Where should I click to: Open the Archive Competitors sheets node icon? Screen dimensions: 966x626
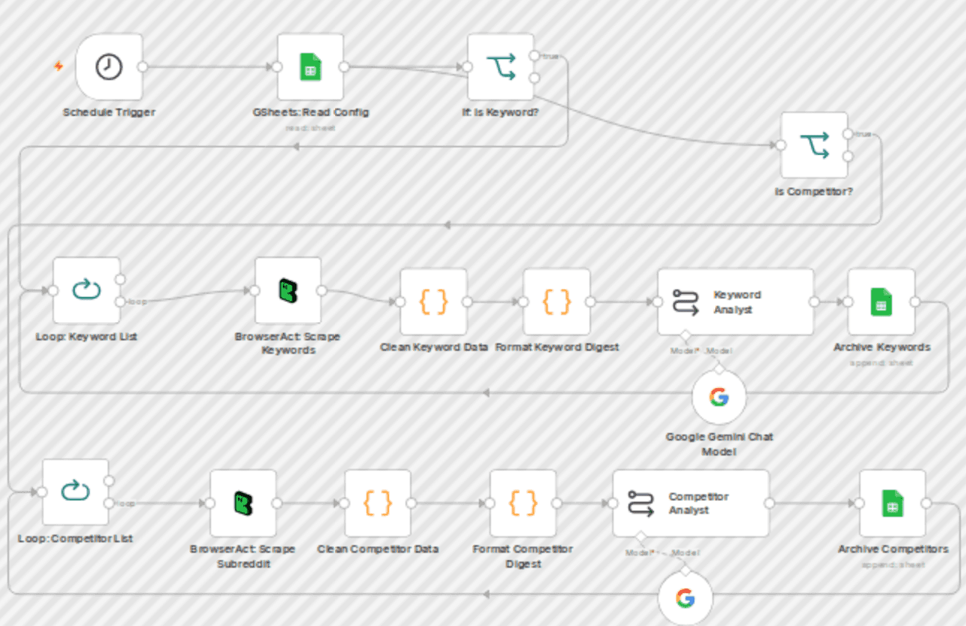pos(893,503)
